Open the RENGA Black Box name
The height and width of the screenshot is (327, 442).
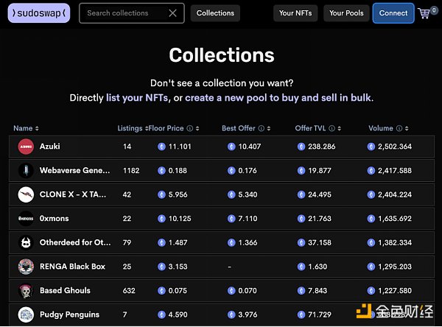72,267
